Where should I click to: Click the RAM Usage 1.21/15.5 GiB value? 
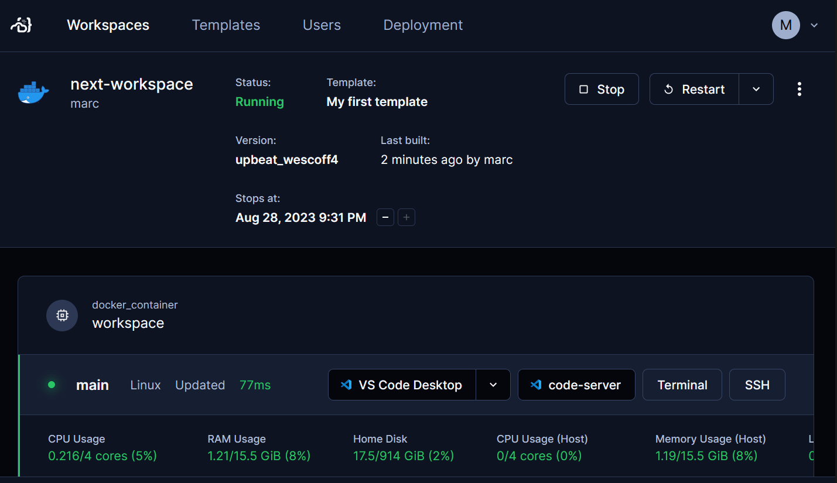(259, 455)
